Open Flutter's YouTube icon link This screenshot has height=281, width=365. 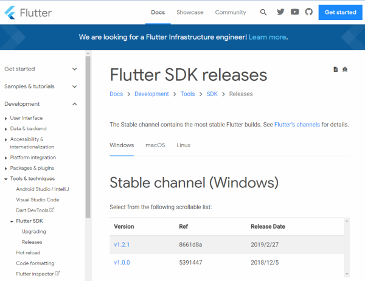click(x=294, y=12)
